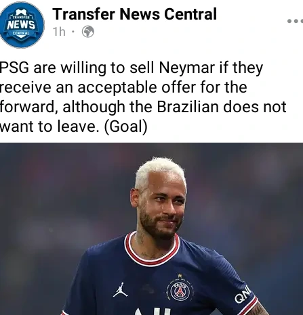Click the QNB sponsor text on the sleeve

click(243, 294)
